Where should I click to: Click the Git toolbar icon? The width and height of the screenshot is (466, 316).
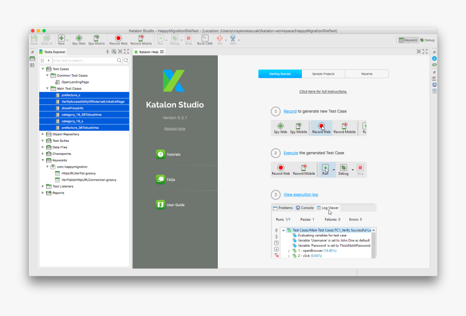[x=219, y=38]
